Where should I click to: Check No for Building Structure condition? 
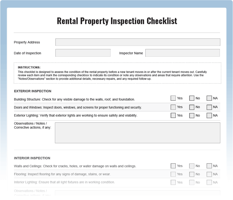(191, 98)
